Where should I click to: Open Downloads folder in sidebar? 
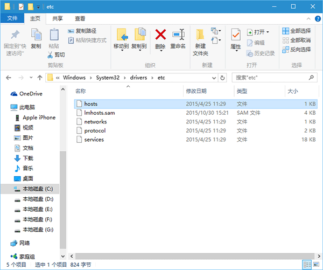[24, 158]
